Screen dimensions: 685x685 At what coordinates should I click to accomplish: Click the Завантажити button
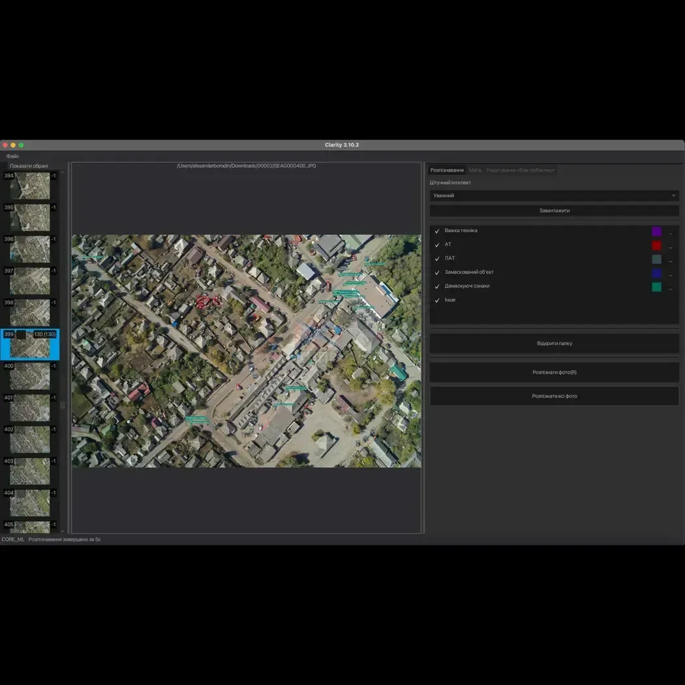click(x=555, y=211)
